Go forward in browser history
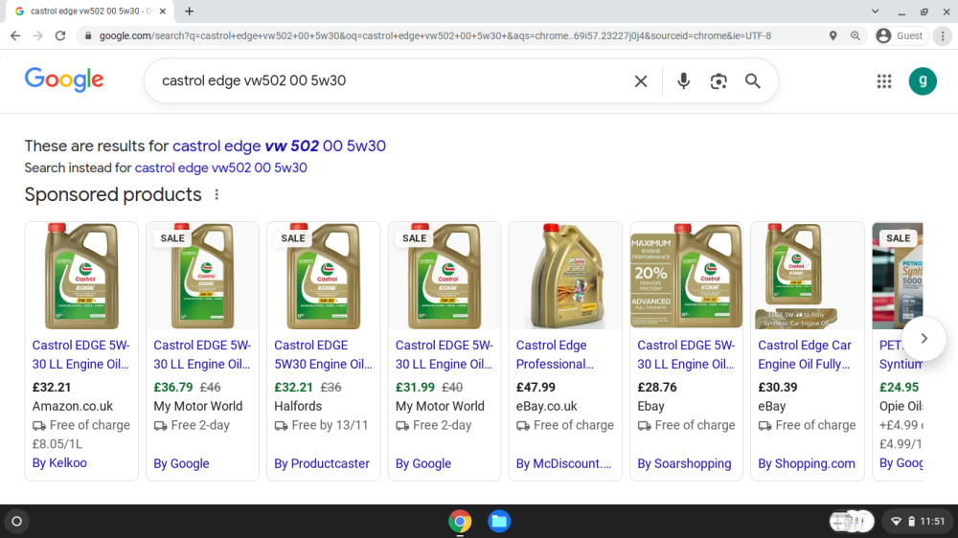Viewport: 958px width, 538px height. 38,36
